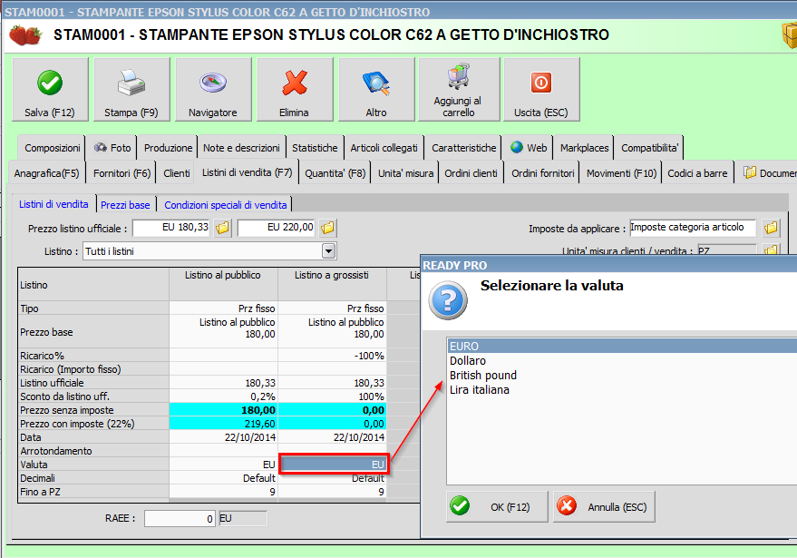Image resolution: width=797 pixels, height=558 pixels.
Task: Click the EU 220,00 price field
Action: (277, 228)
